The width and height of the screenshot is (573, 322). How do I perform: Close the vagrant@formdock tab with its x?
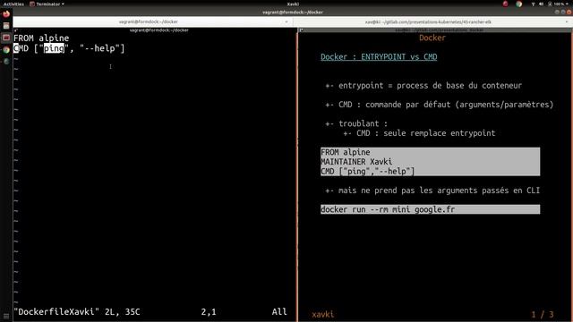coord(286,21)
